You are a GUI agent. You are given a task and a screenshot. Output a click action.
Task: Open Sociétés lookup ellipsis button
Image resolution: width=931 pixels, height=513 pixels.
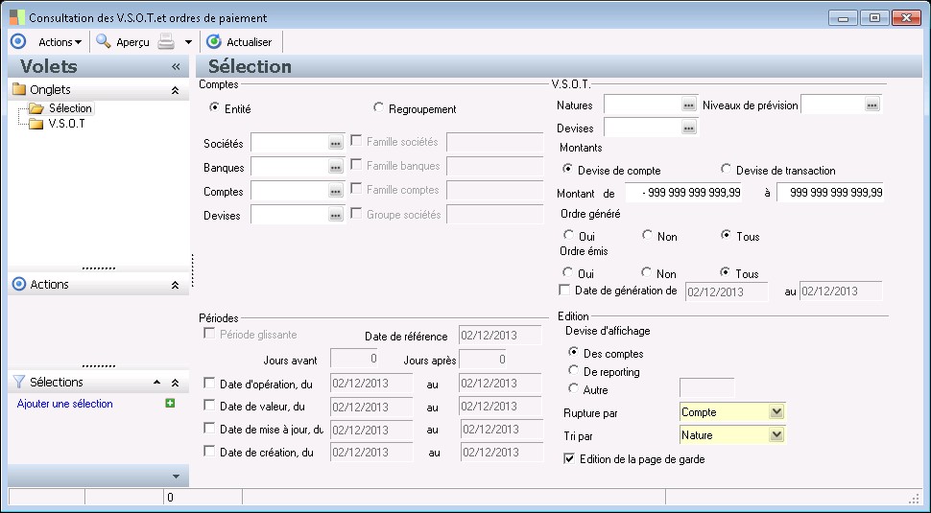pyautogui.click(x=335, y=142)
